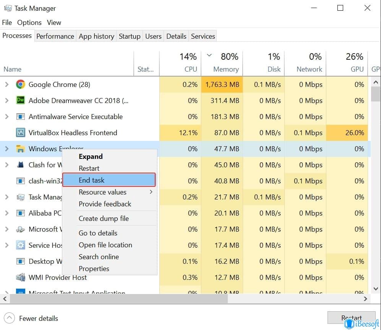Sort by the Name column header
The image size is (381, 330).
67,63
